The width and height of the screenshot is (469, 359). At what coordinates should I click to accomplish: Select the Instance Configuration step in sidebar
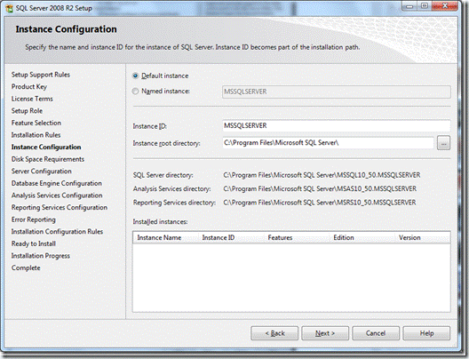point(46,147)
